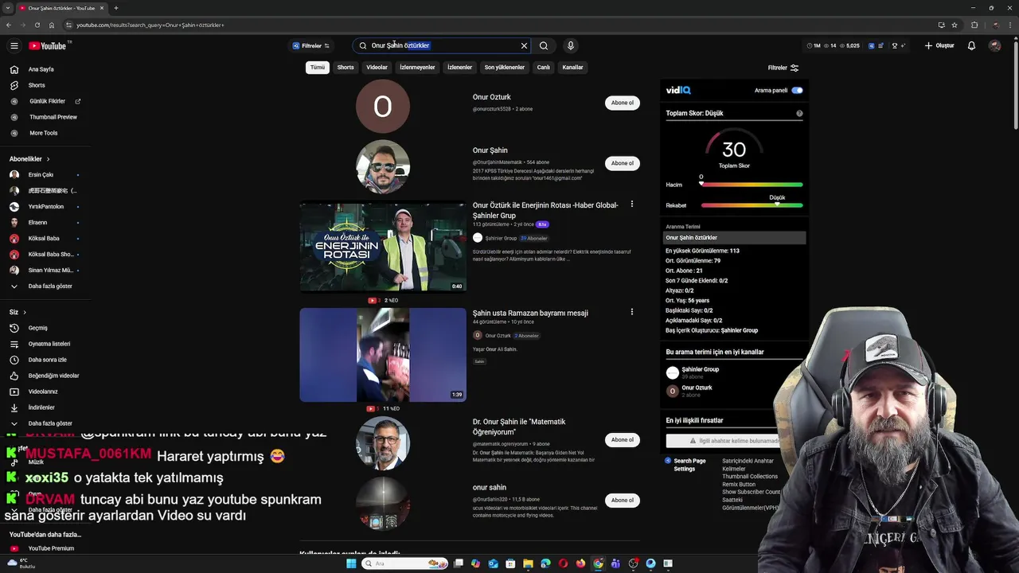Open Firefox from the taskbar
Screen dimensions: 1019x573
pos(580,563)
